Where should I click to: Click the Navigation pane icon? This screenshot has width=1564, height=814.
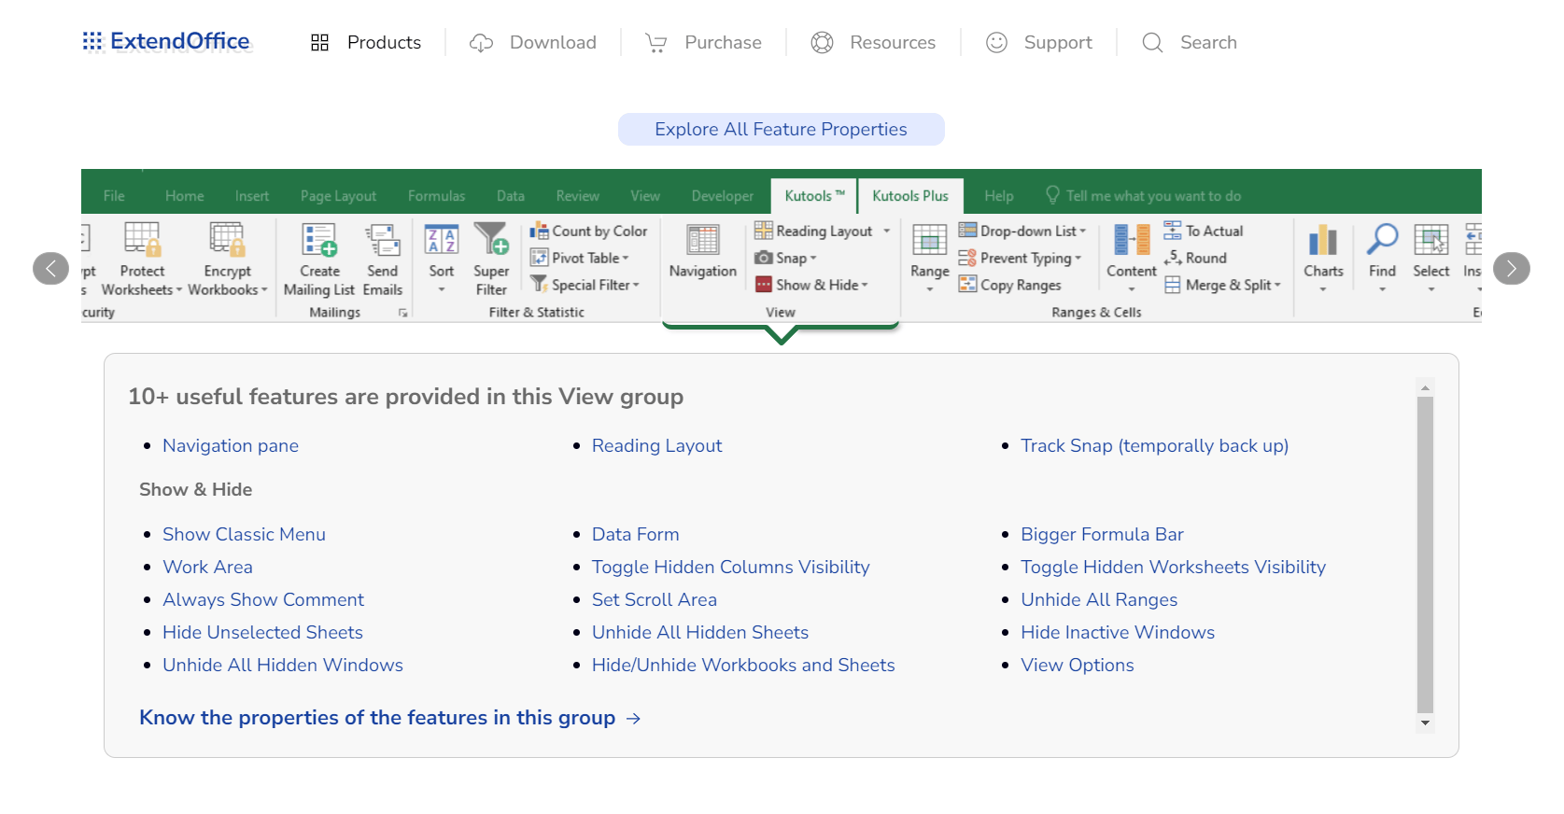(703, 239)
